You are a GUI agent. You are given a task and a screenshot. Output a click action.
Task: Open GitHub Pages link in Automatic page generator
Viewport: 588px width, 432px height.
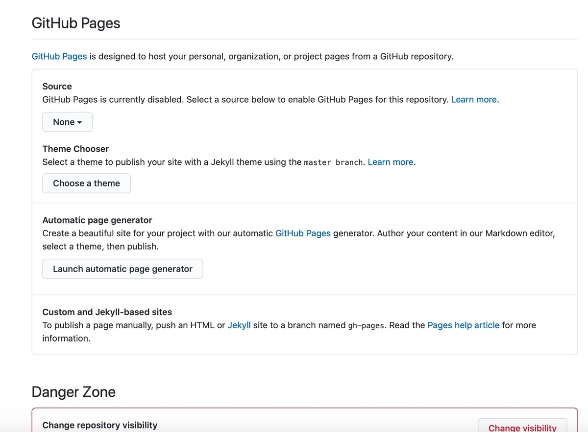(303, 233)
